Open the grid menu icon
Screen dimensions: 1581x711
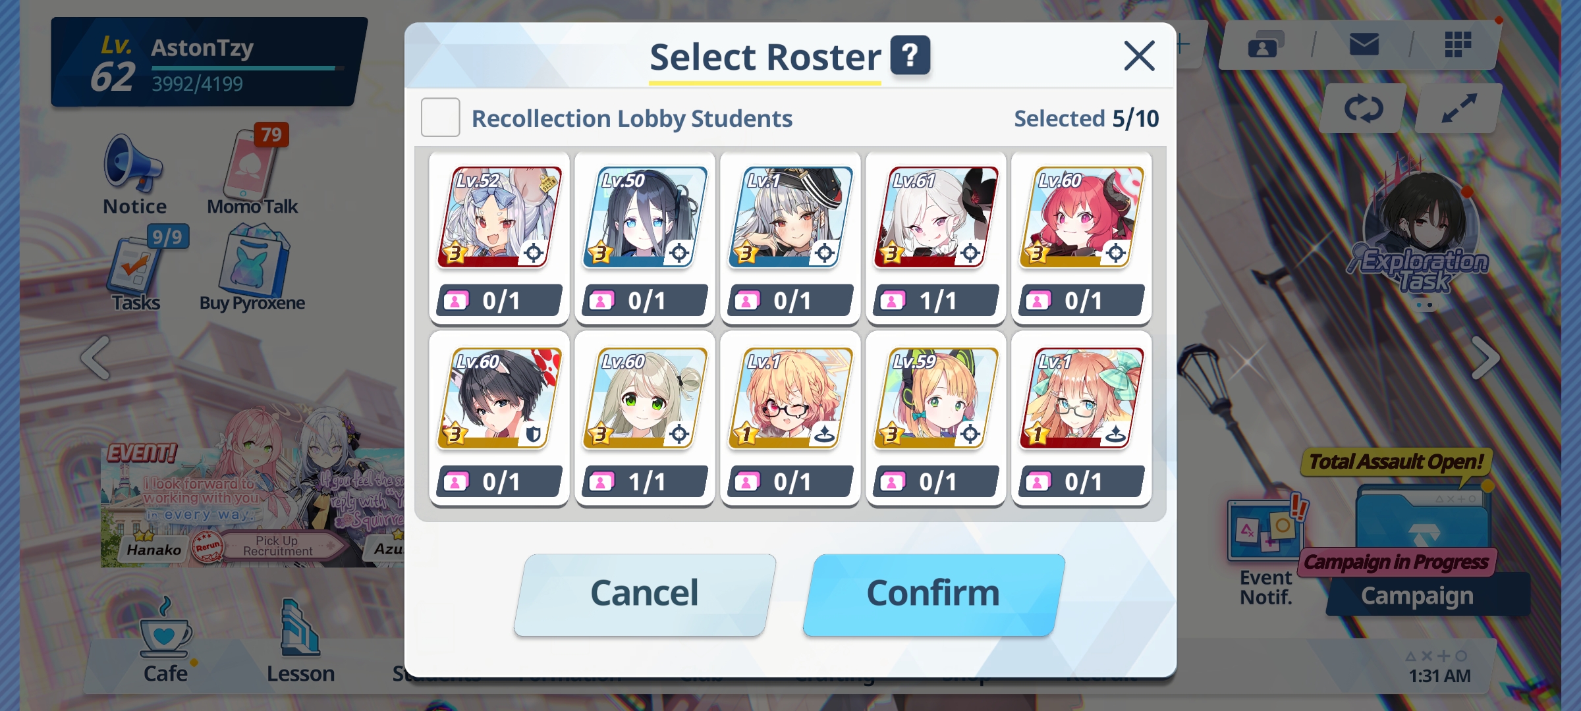coord(1458,45)
